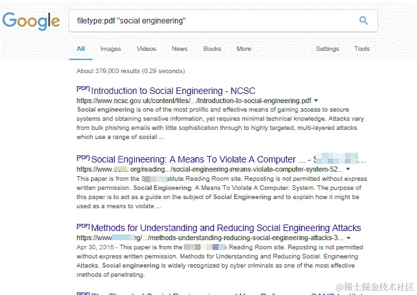The image size is (417, 295).
Task: Expand dropdown arrow next to ncsc.gov.uk URL
Action: click(316, 101)
